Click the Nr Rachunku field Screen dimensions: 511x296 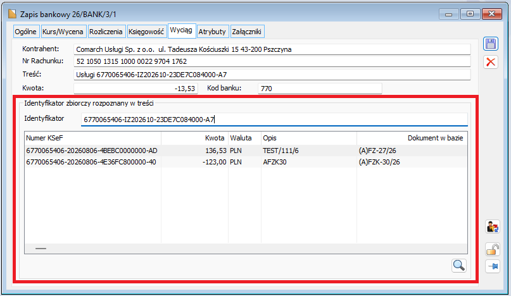[x=272, y=61]
